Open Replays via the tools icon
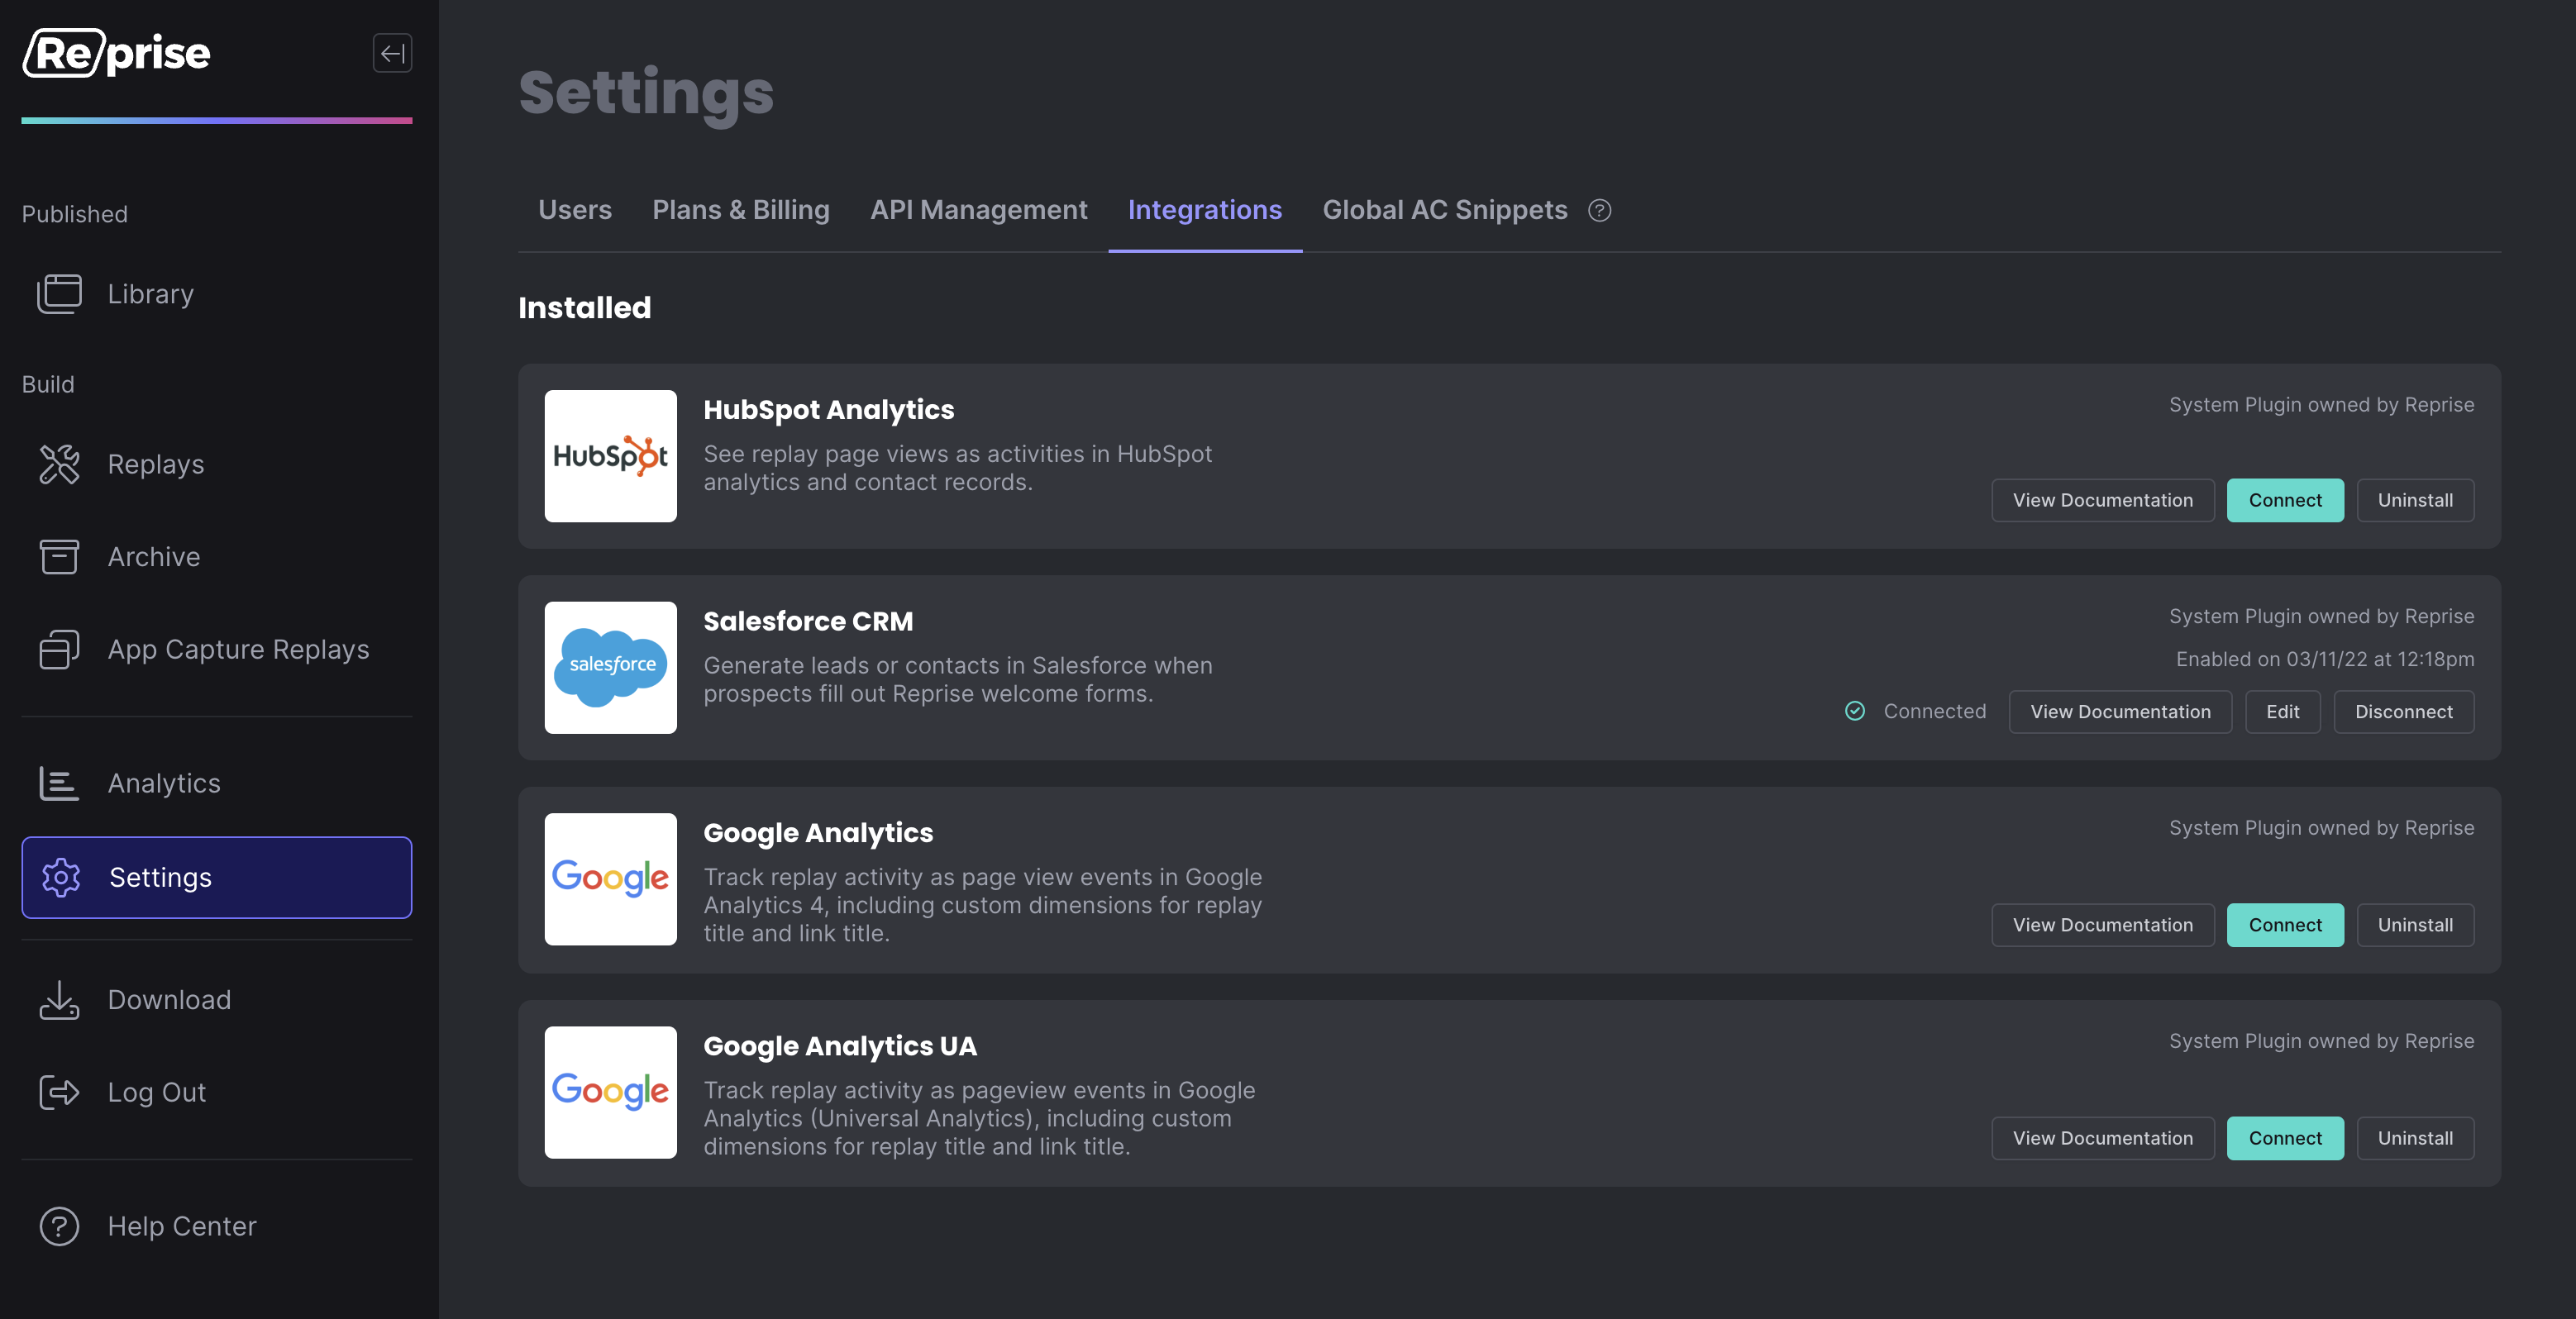The image size is (2576, 1319). click(59, 464)
